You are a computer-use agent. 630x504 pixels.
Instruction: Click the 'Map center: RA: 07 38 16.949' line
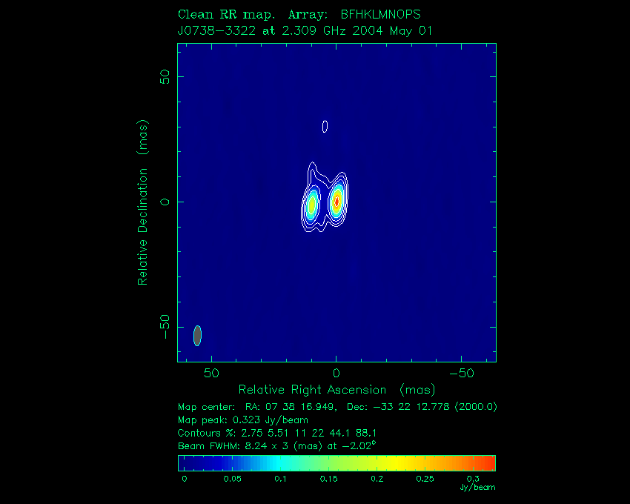(337, 407)
